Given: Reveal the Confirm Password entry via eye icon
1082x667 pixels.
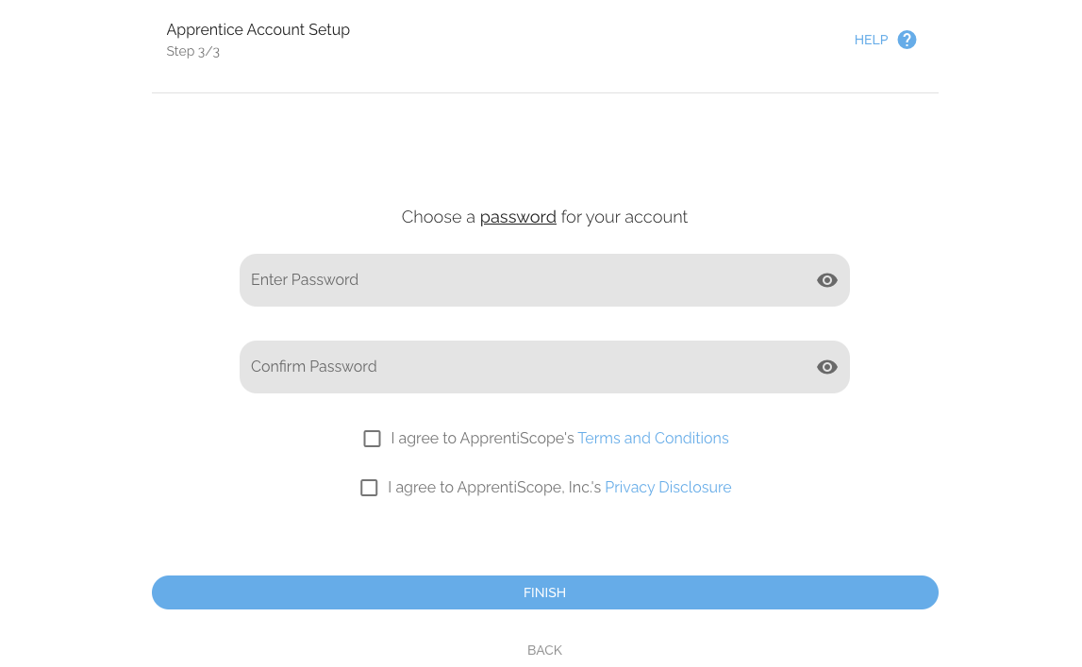Looking at the screenshot, I should click(827, 367).
